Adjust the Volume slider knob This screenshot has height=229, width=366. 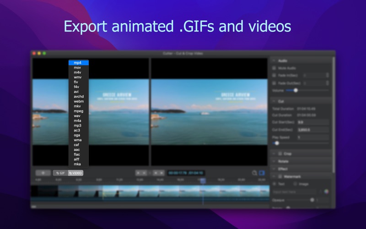pyautogui.click(x=296, y=90)
